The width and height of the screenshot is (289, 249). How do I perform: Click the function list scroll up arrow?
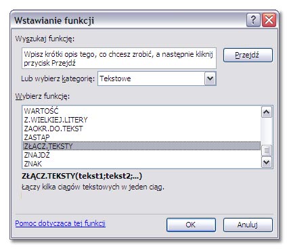point(267,112)
